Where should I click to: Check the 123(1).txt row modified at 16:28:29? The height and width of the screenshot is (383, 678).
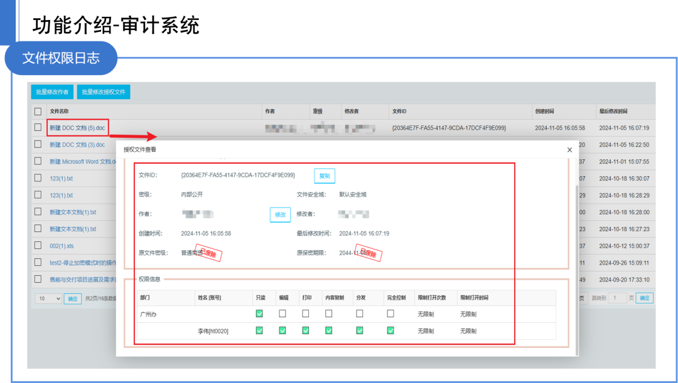[x=38, y=195]
